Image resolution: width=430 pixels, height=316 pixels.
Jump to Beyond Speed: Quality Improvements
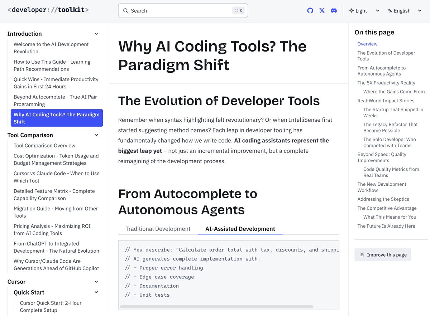click(382, 157)
